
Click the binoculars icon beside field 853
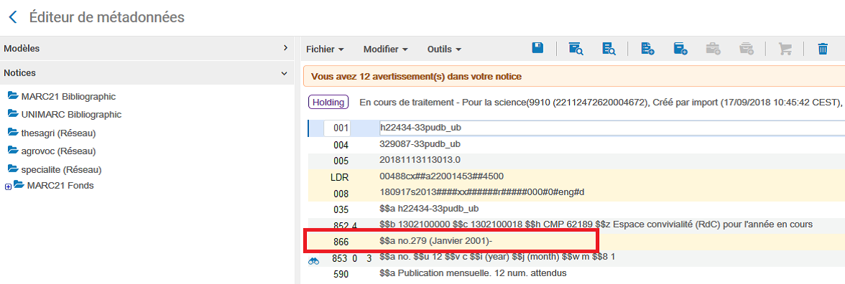[x=313, y=261]
